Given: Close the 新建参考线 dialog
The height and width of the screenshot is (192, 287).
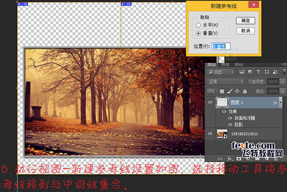Looking at the screenshot, I should coord(254,5).
